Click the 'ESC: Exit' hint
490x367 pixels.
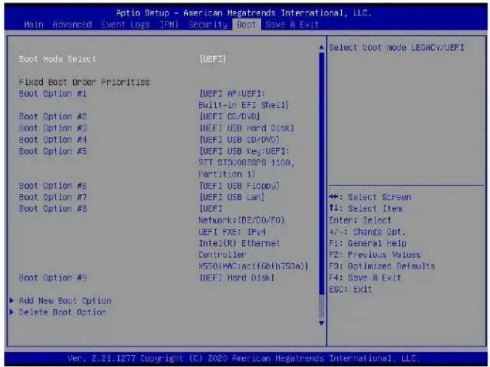coord(350,289)
